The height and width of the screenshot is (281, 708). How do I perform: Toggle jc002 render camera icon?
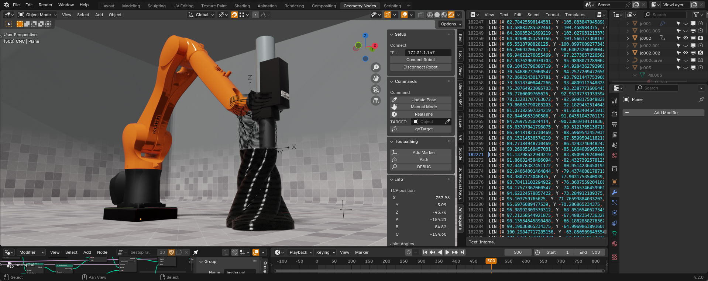point(700,38)
